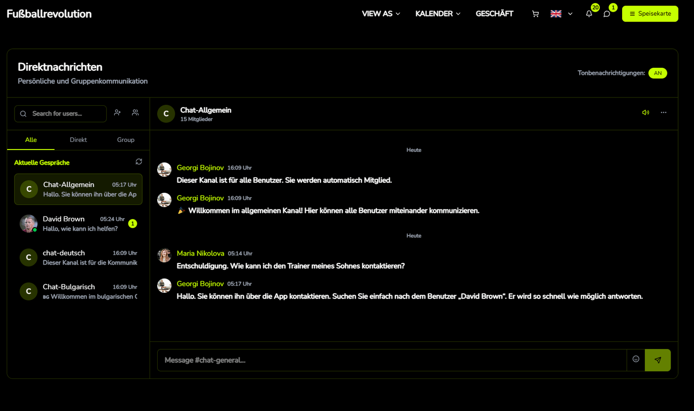This screenshot has height=411, width=694.
Task: Click David Brown's unread badge
Action: pyautogui.click(x=132, y=224)
